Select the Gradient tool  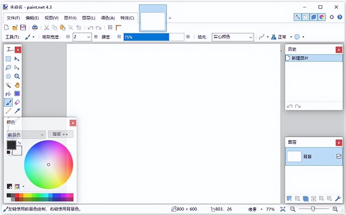[17, 94]
